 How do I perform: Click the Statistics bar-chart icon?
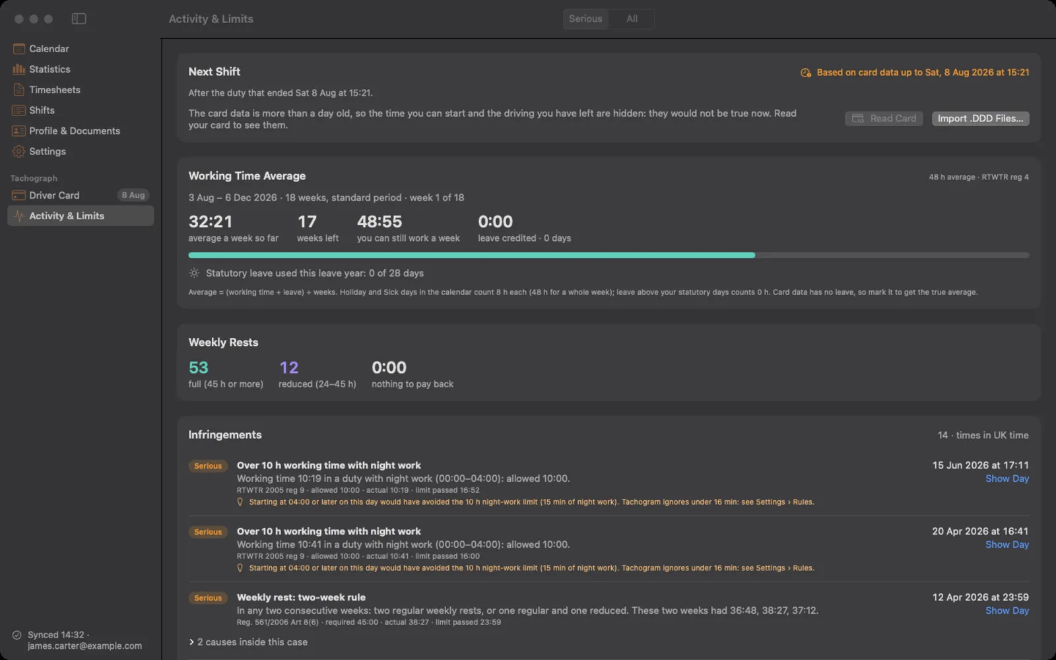(x=18, y=69)
